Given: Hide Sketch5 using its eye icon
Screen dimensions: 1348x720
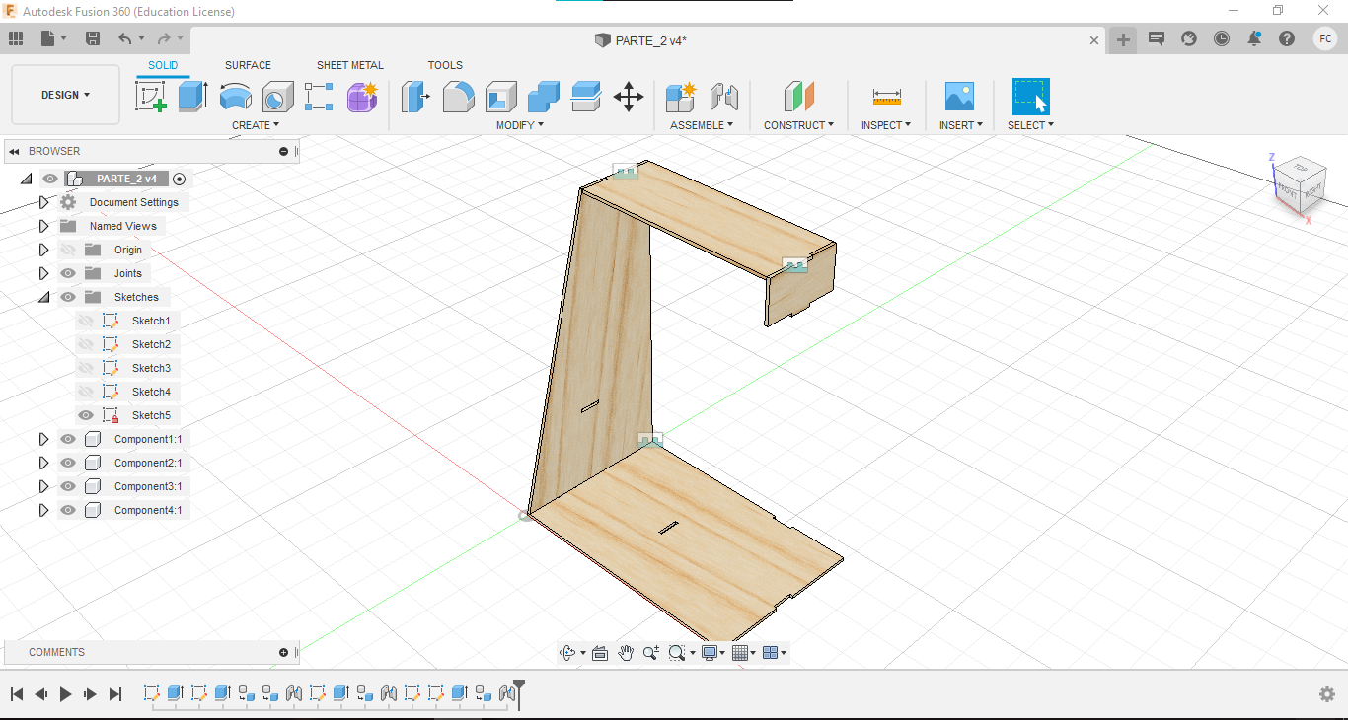Looking at the screenshot, I should pos(86,415).
